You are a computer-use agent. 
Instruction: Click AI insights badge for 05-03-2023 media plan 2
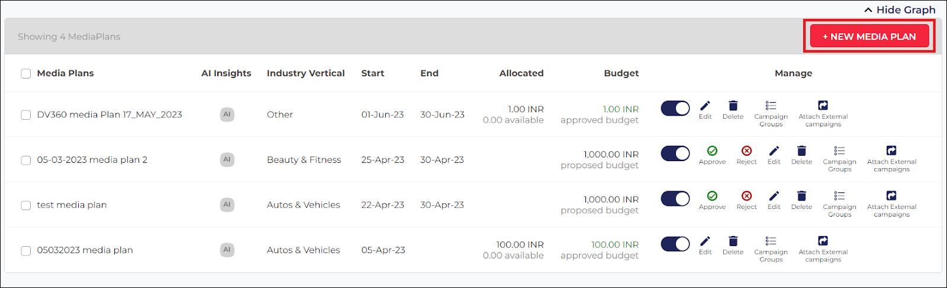point(227,159)
